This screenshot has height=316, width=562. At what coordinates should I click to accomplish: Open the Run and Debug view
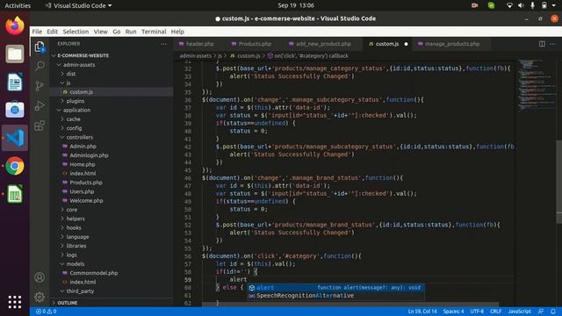tap(40, 105)
